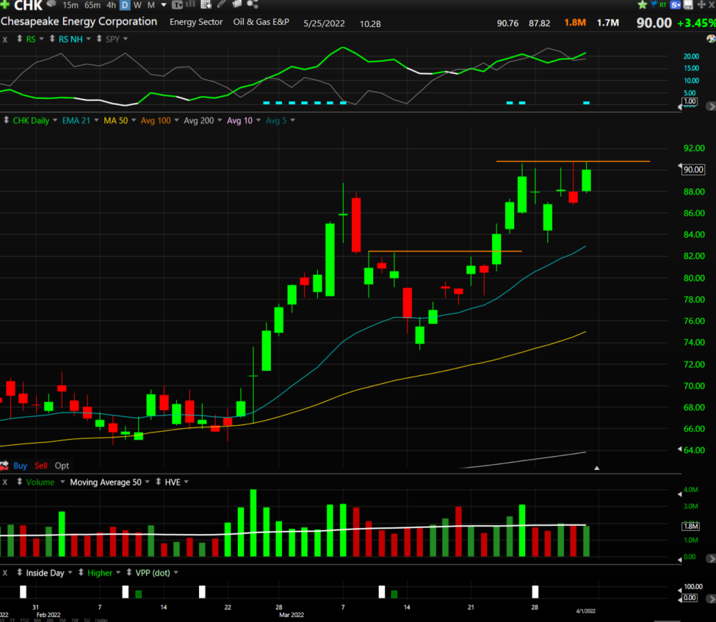Click the reorder arrows beside Inside Day
The width and height of the screenshot is (716, 622).
(x=19, y=572)
